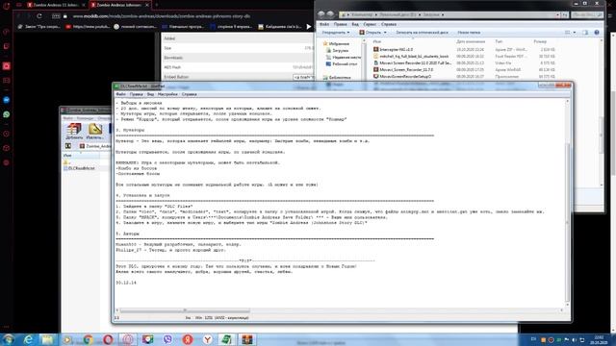Open WinRAR from taskbar
Viewport: 616px width, 346px height.
pyautogui.click(x=247, y=339)
